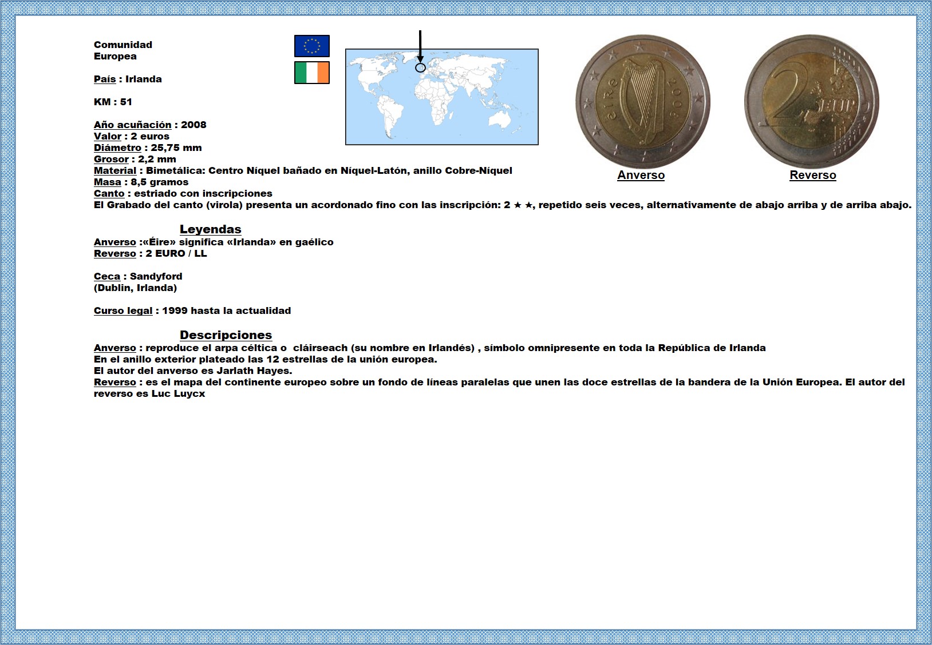The image size is (932, 645).
Task: Click the 12 estrellas de la unión europea line
Action: (266, 359)
